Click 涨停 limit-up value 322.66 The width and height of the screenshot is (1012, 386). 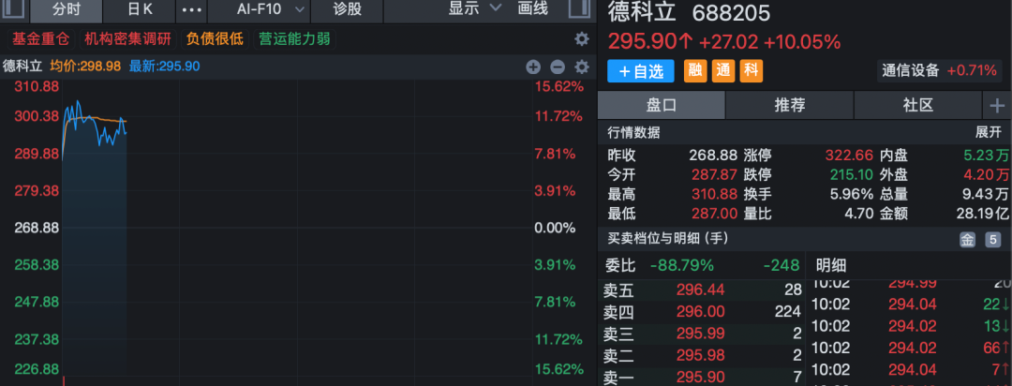tap(849, 156)
